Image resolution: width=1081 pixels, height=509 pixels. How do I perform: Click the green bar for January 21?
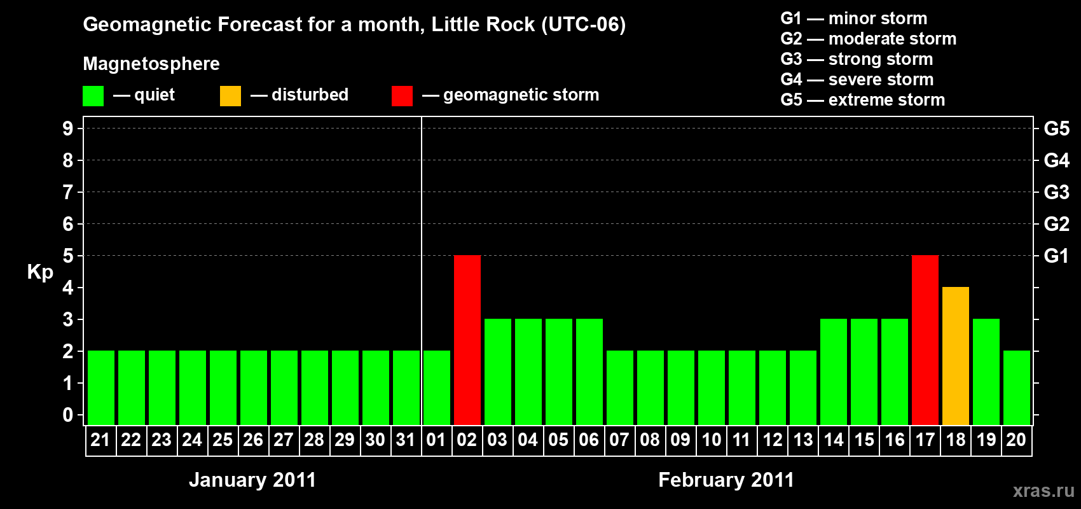pyautogui.click(x=101, y=387)
